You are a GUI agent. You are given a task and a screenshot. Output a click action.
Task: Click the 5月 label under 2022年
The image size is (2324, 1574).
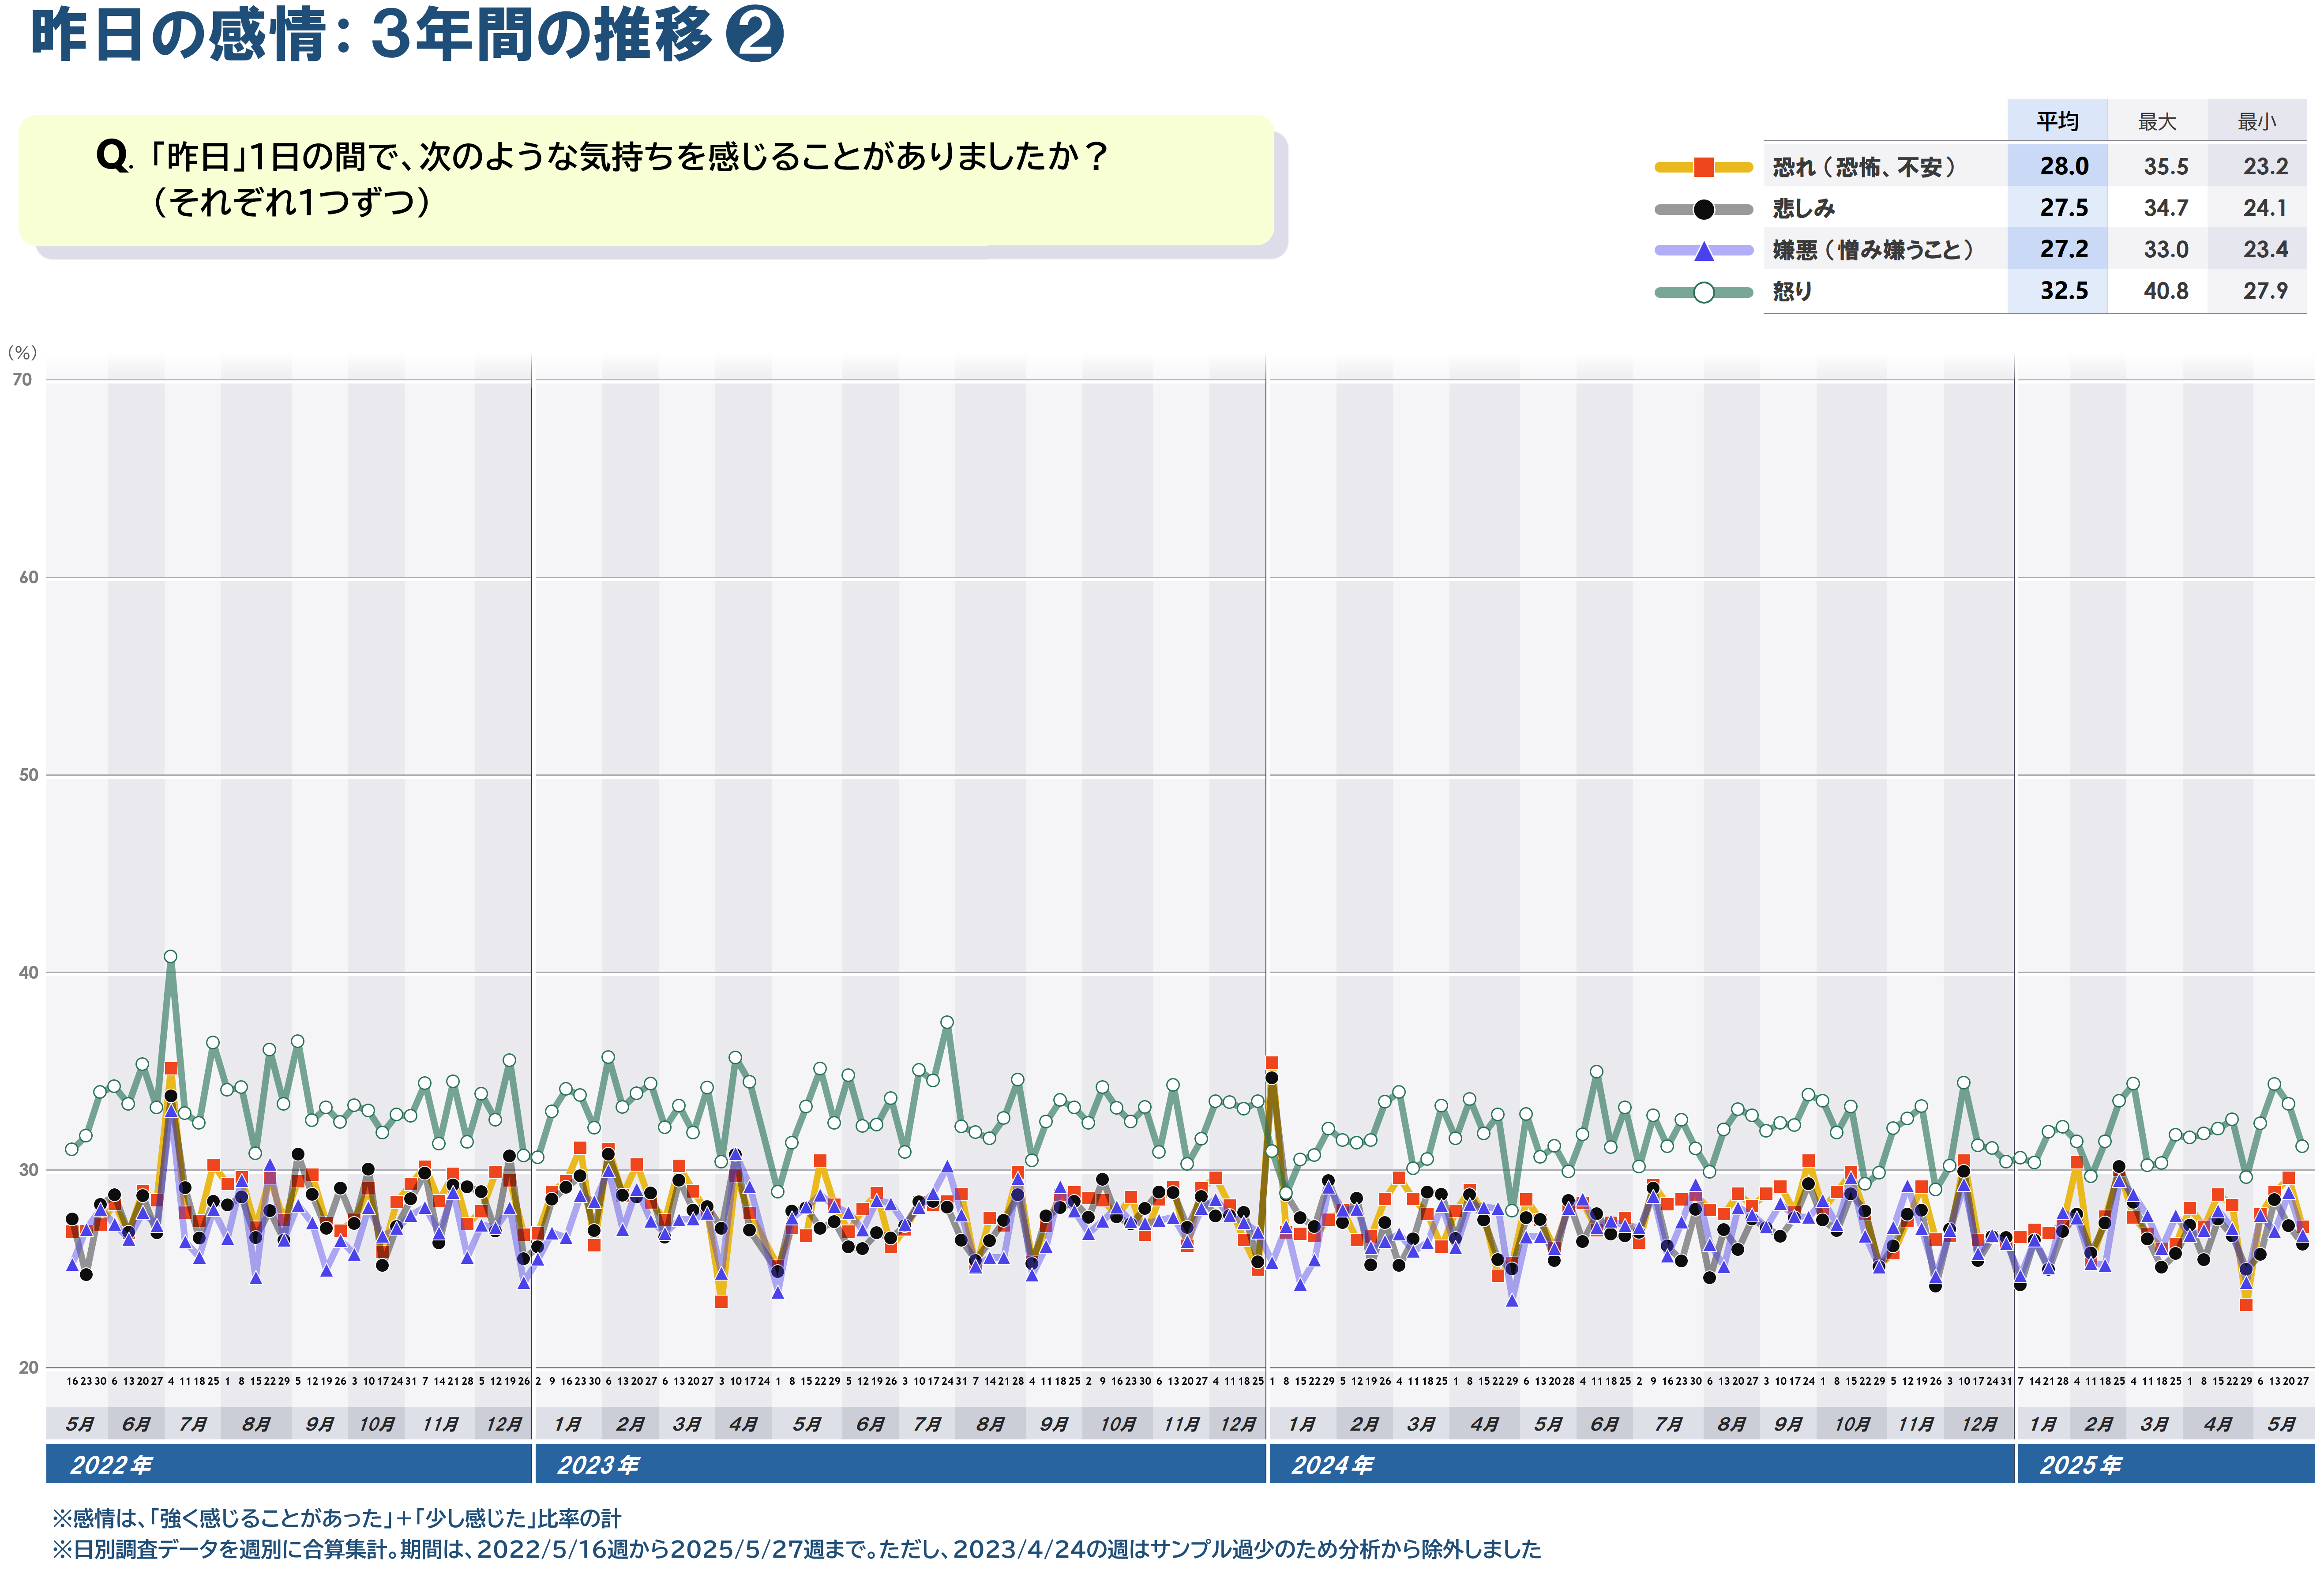click(x=79, y=1424)
